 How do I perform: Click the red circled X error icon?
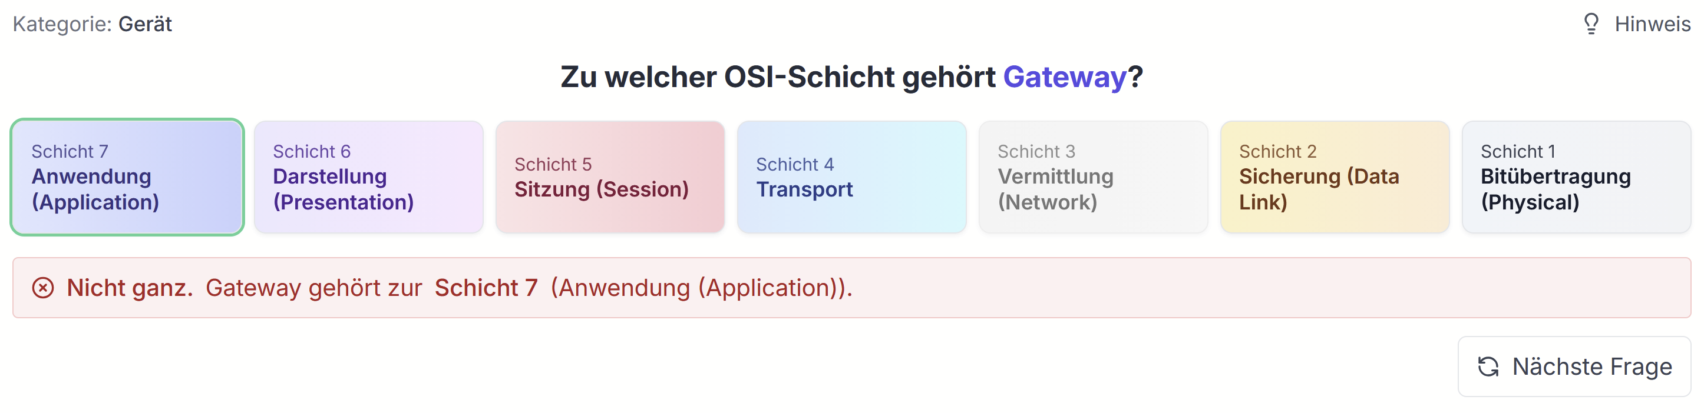[43, 288]
